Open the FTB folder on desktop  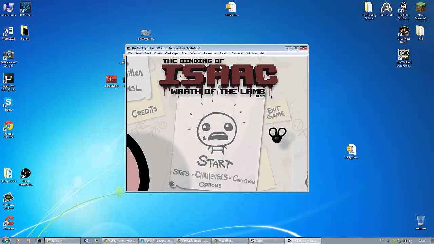point(420,33)
